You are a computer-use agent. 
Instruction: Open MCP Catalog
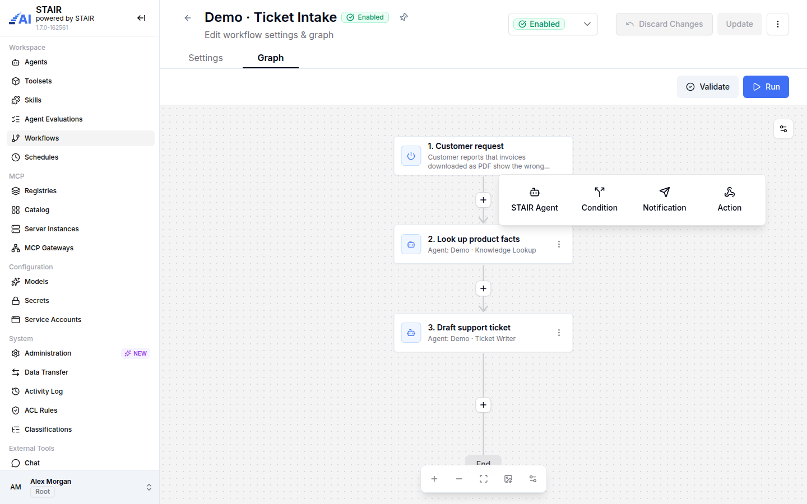[81, 210]
